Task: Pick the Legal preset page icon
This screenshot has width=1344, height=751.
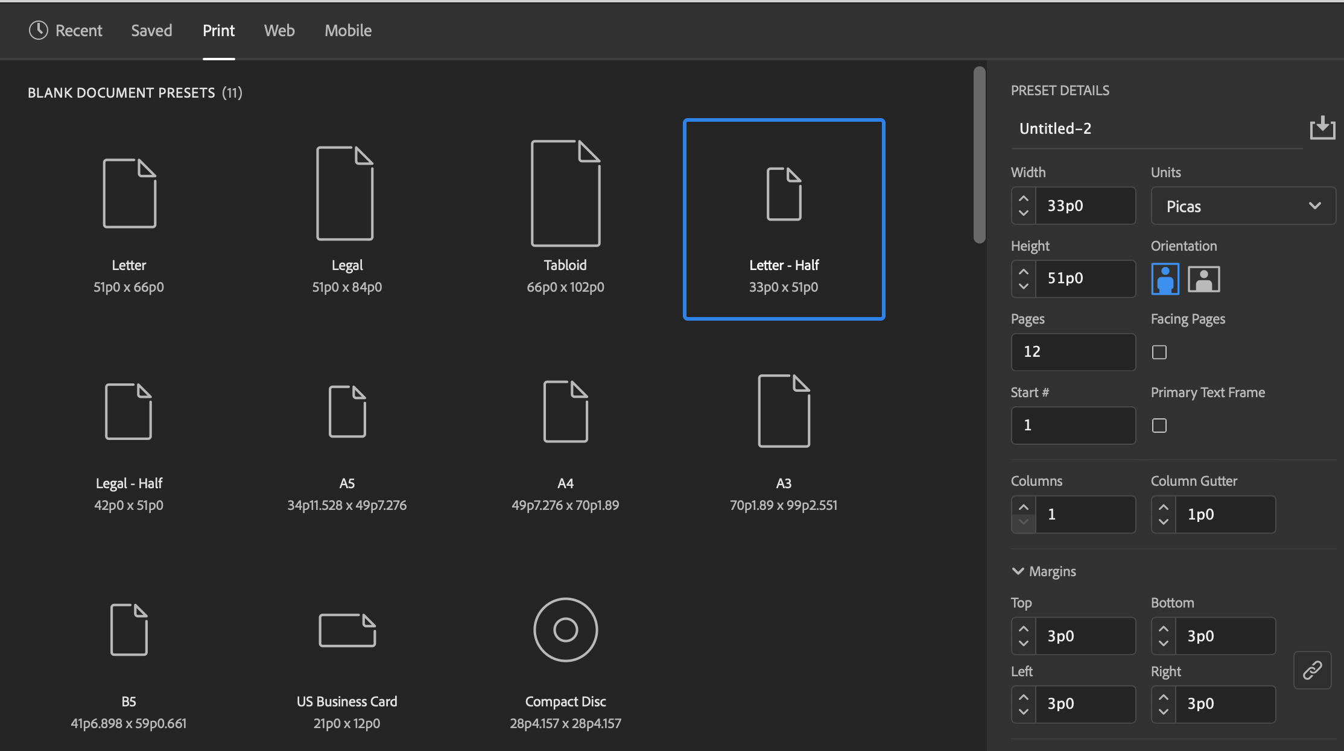Action: tap(345, 193)
